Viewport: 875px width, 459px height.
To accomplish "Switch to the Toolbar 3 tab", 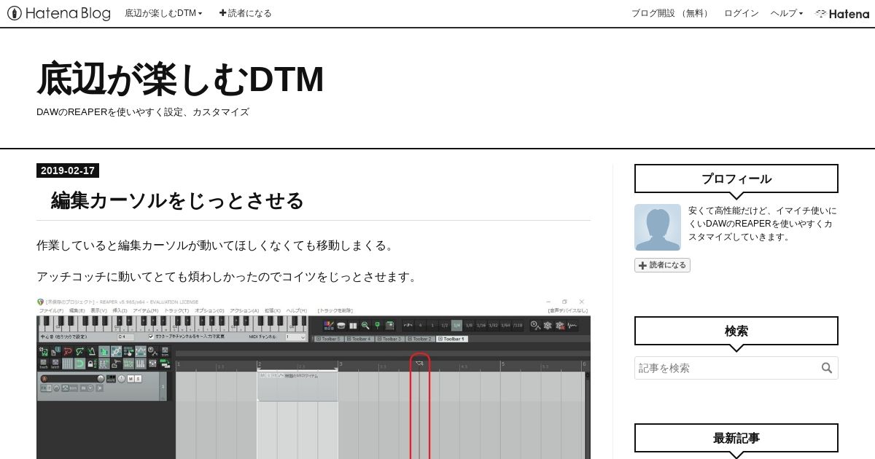I will click(391, 339).
